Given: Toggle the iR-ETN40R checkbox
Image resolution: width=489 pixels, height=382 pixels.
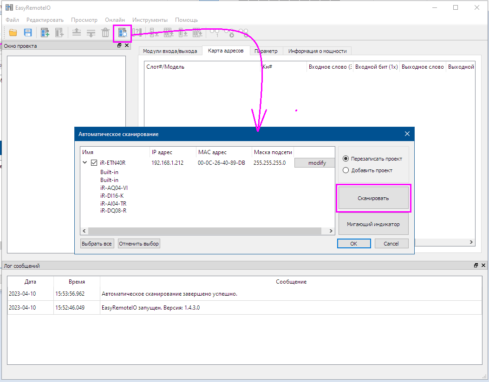Looking at the screenshot, I should pos(94,162).
